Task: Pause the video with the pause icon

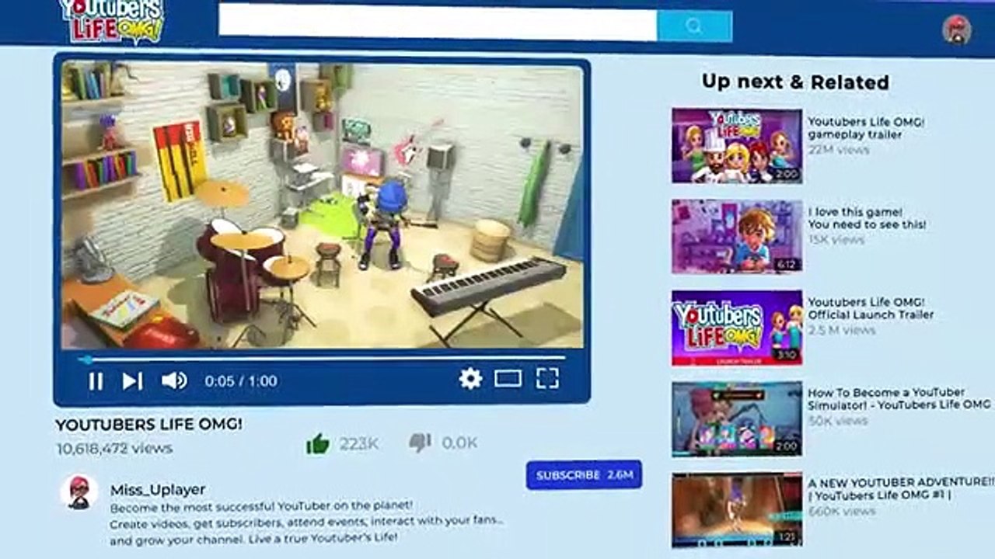Action: [96, 380]
